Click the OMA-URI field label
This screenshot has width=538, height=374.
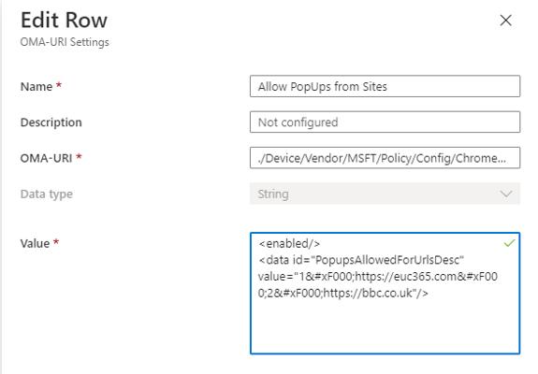tap(47, 158)
